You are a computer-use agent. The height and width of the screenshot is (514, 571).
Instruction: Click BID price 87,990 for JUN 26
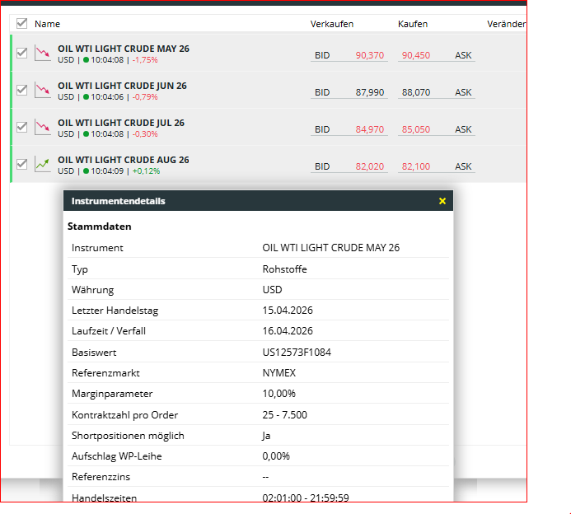(x=369, y=92)
